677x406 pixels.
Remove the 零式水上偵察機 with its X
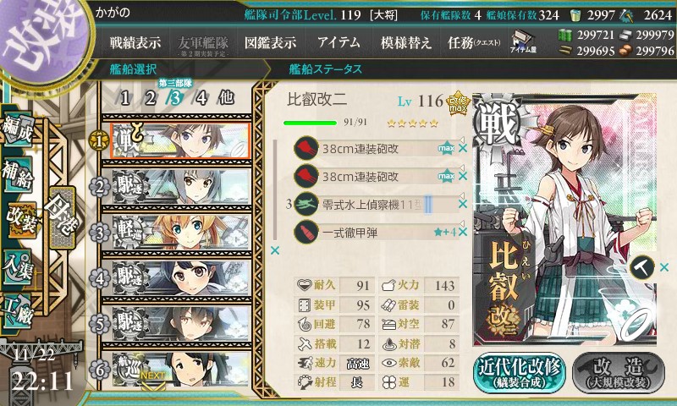pyautogui.click(x=463, y=204)
